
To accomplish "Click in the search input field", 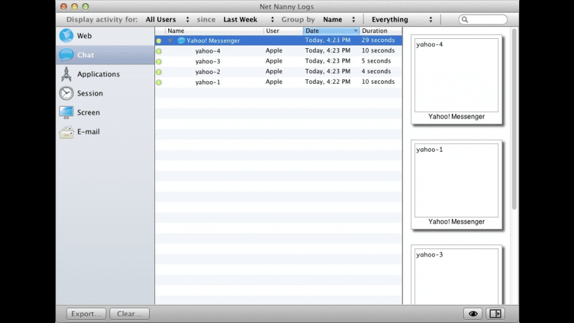I will tap(483, 19).
